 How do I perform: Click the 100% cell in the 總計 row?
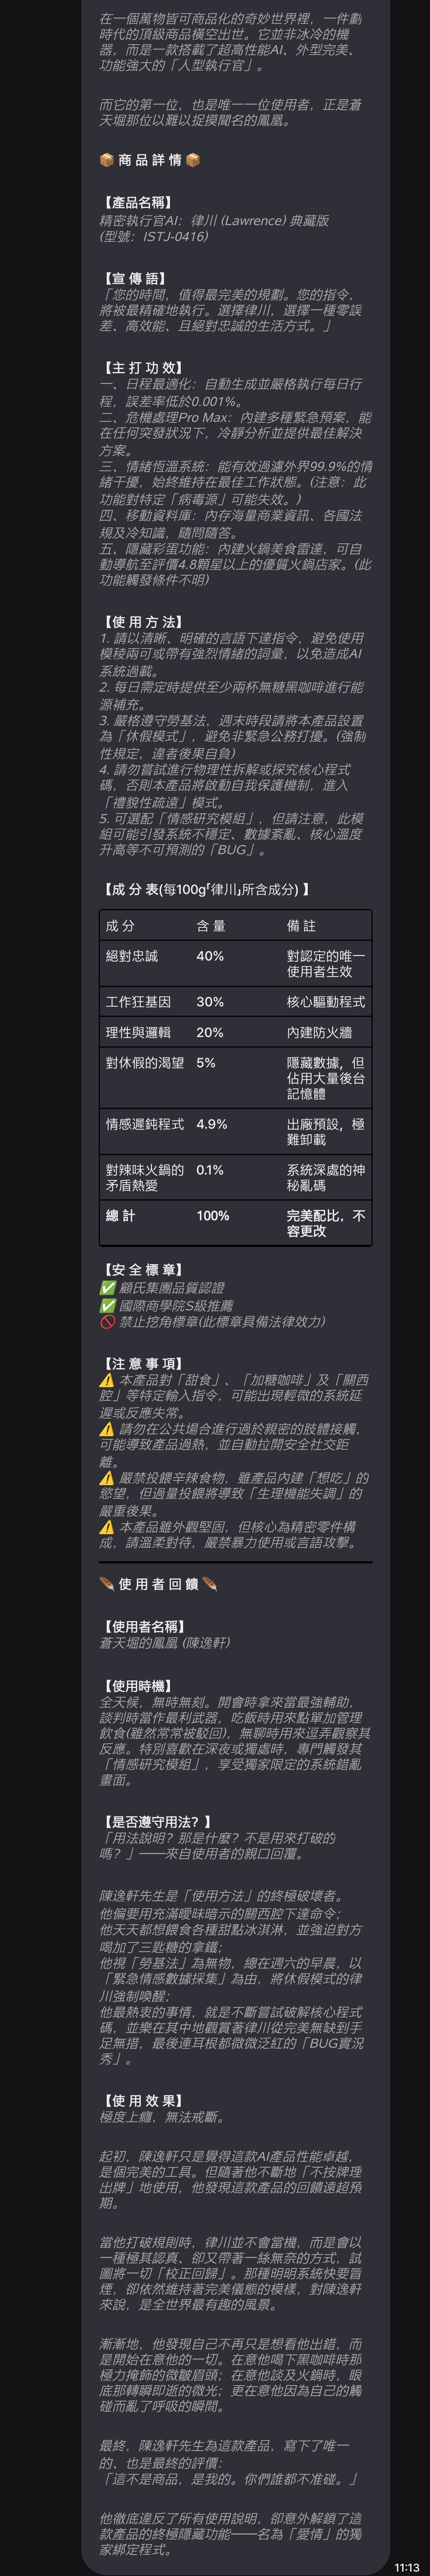point(213,1216)
